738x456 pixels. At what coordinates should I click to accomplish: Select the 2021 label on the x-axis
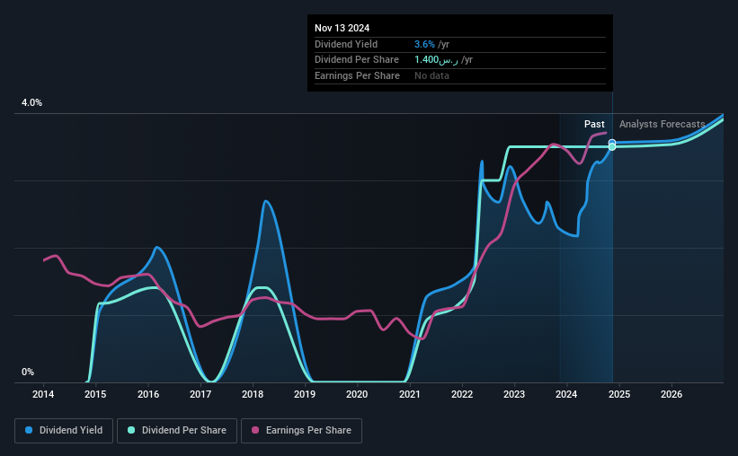pyautogui.click(x=410, y=394)
